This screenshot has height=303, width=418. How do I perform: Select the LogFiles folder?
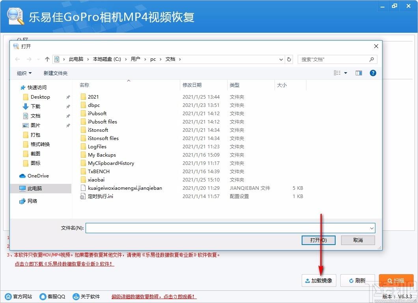(93, 146)
